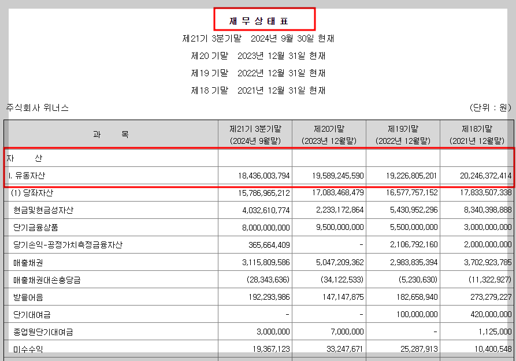The image size is (516, 361).
Task: Select value 3,000,000,000 for 단기금융상품
Action: click(x=488, y=227)
